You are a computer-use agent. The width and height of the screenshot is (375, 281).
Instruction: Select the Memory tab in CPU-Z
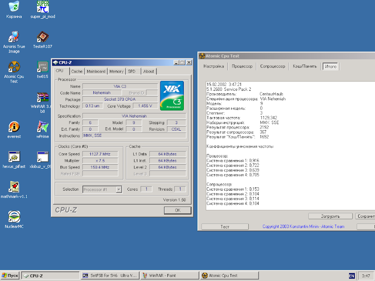[116, 71]
